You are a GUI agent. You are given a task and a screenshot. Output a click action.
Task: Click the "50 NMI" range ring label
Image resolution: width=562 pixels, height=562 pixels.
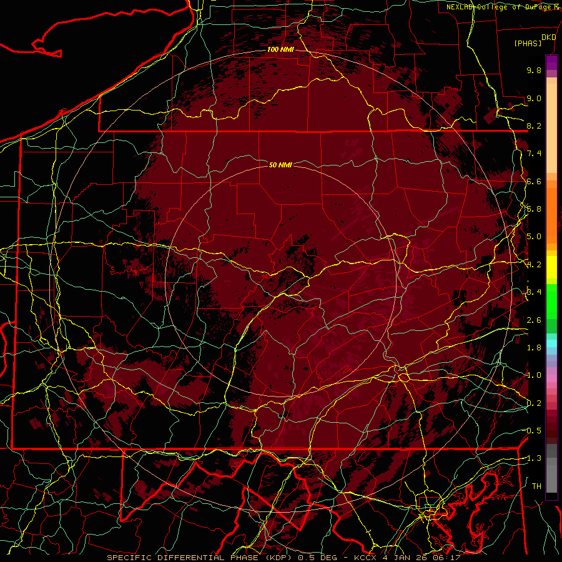[280, 165]
